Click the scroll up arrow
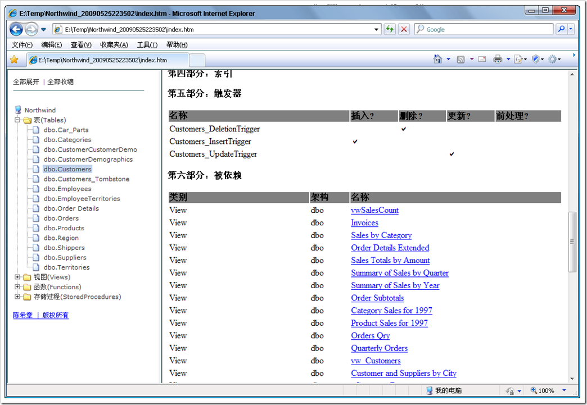This screenshot has height=405, width=587. click(x=572, y=74)
